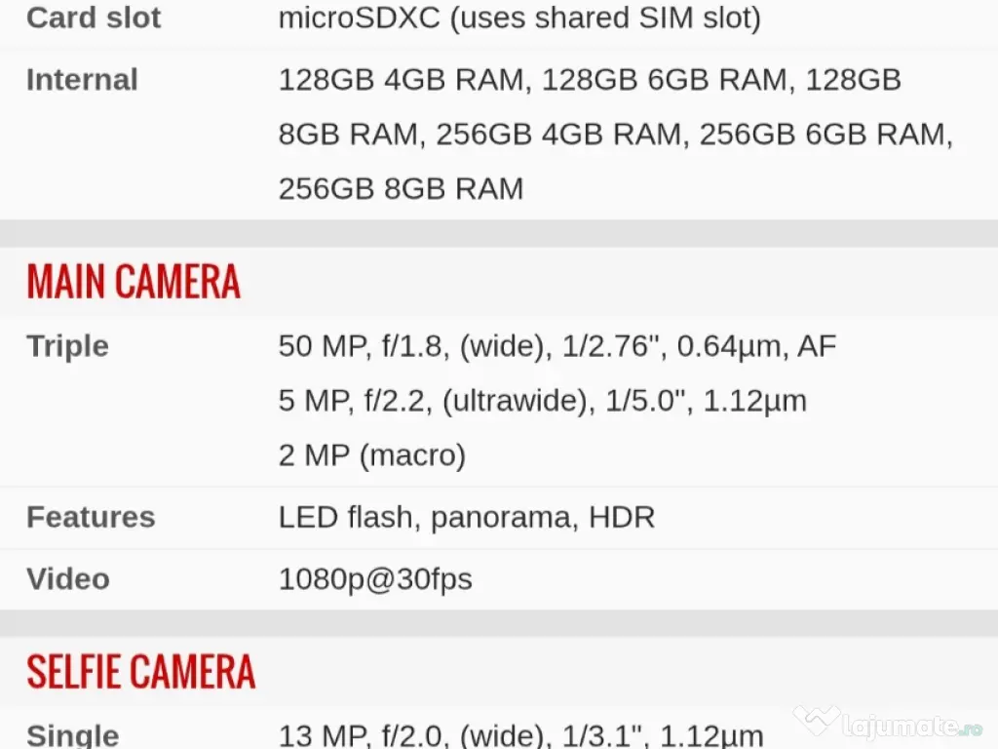Open the Internal memory spec label
The height and width of the screenshot is (749, 998).
82,80
